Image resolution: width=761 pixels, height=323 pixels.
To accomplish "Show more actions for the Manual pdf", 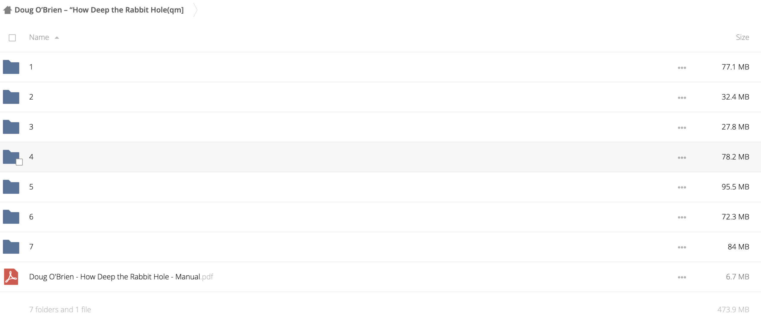I will click(x=682, y=277).
